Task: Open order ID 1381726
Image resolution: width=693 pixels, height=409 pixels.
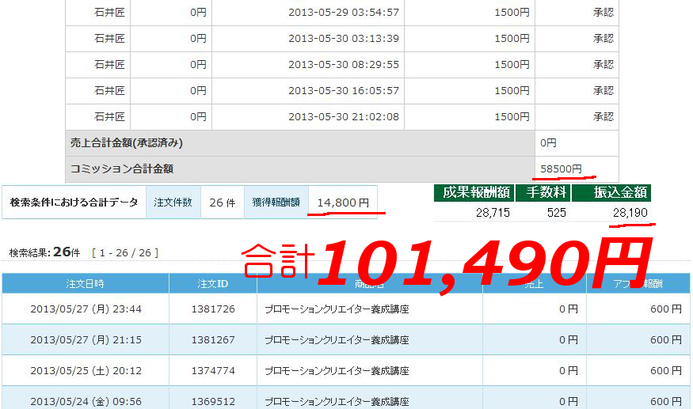Action: [212, 309]
